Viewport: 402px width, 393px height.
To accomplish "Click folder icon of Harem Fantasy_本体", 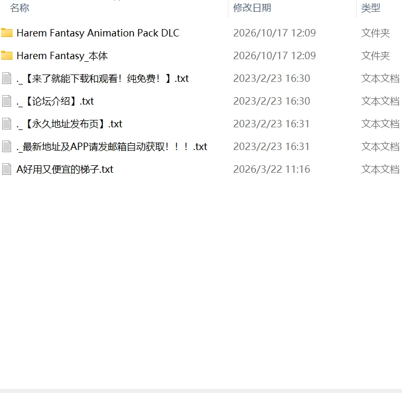I will click(7, 55).
